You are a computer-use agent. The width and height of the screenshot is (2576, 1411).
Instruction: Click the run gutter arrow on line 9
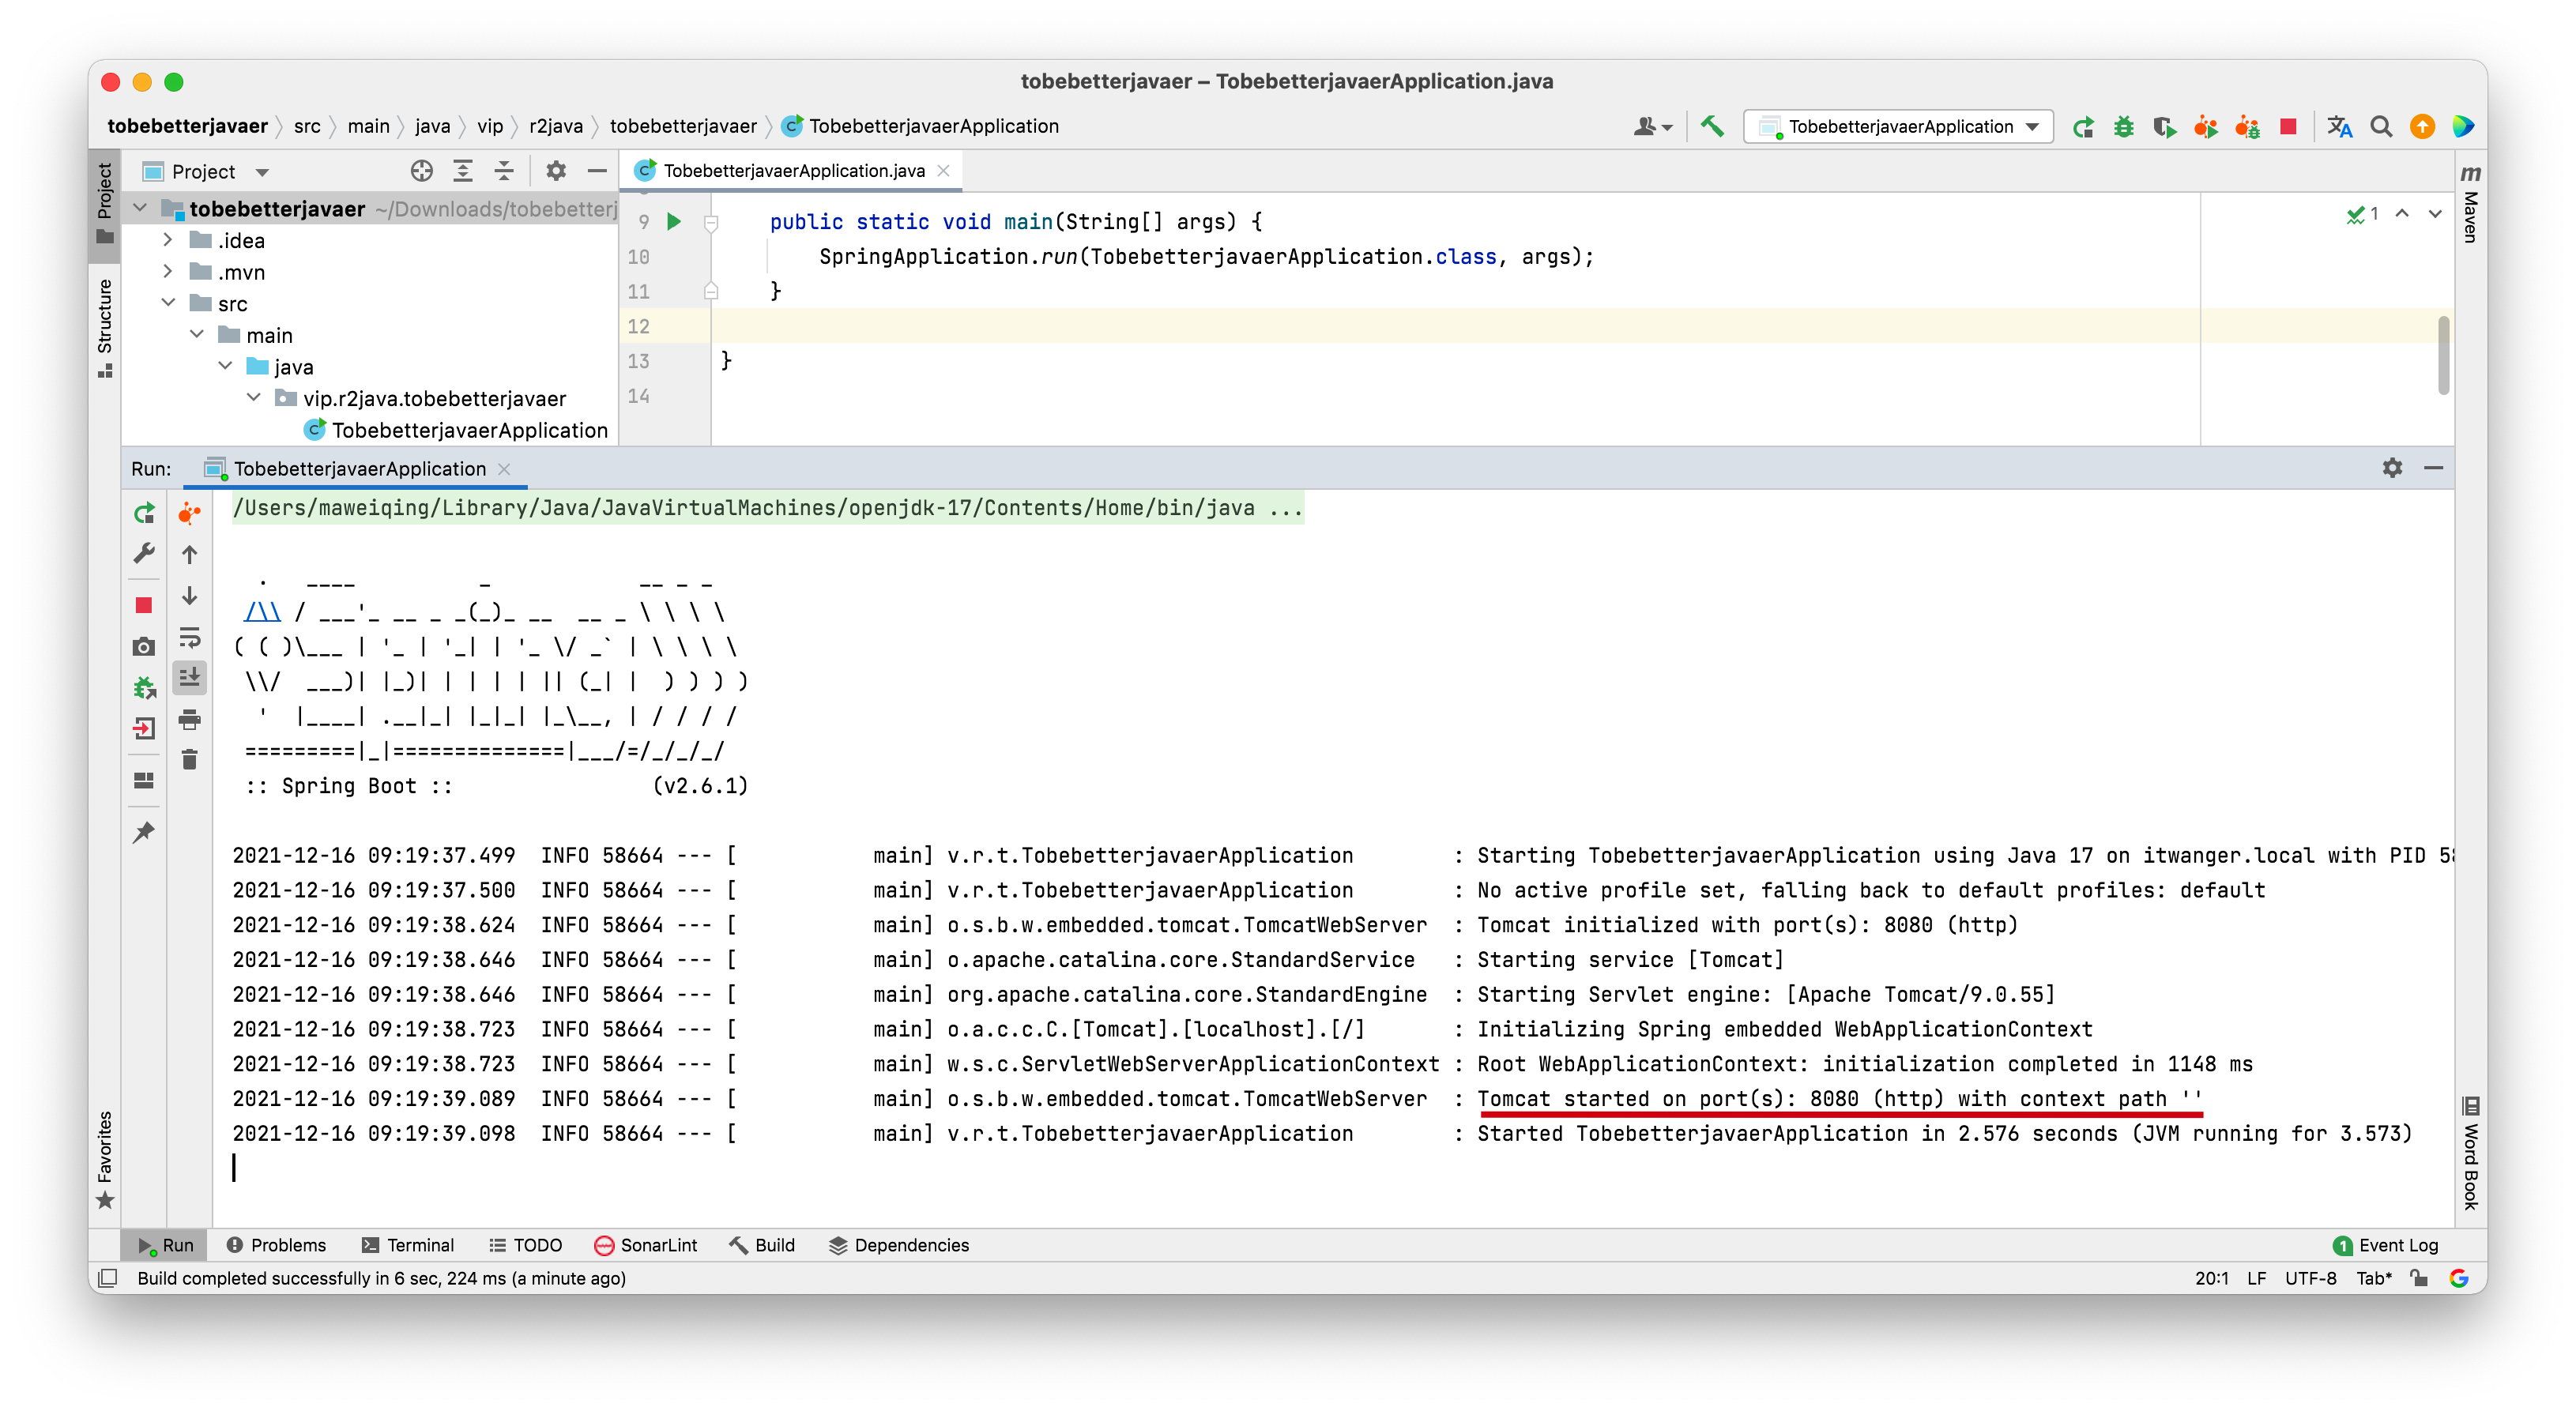674,221
